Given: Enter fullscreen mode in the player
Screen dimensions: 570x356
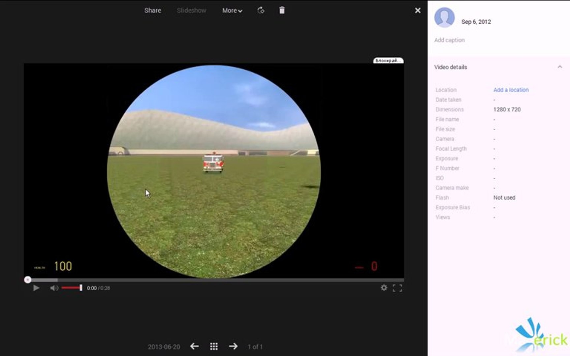Looking at the screenshot, I should 398,288.
